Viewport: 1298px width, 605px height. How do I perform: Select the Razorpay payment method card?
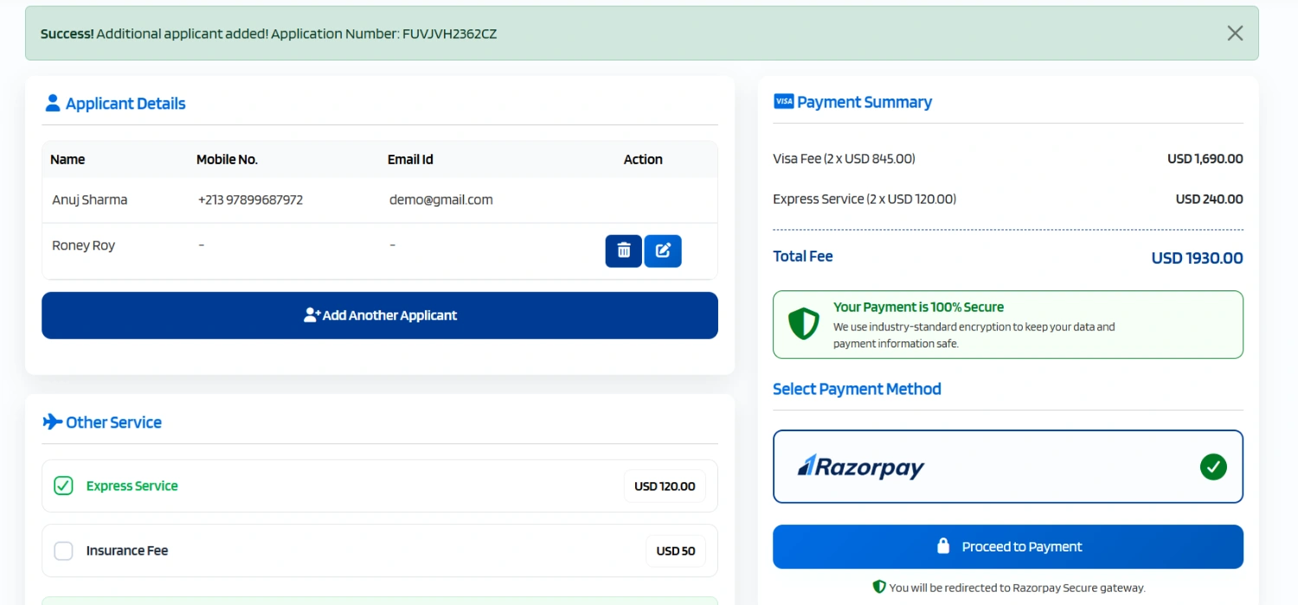pos(1008,467)
